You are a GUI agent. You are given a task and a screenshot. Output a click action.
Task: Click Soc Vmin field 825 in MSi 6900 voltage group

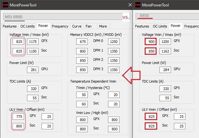point(18,51)
